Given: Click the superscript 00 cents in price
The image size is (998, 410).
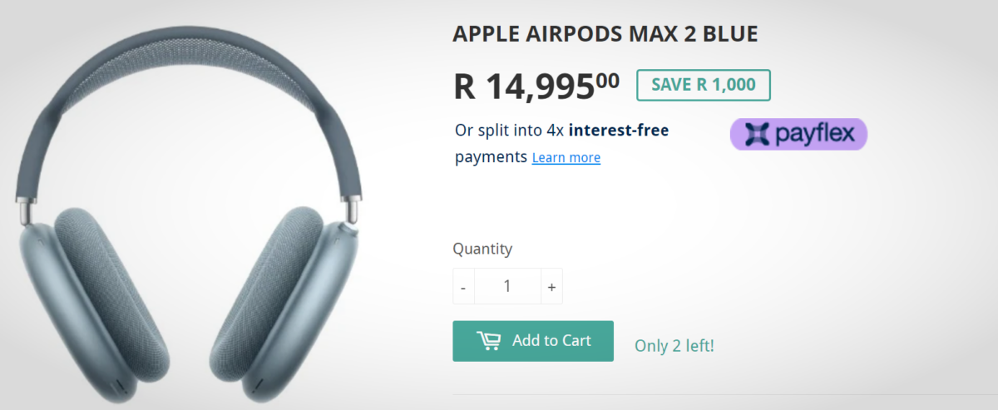Looking at the screenshot, I should 607,79.
